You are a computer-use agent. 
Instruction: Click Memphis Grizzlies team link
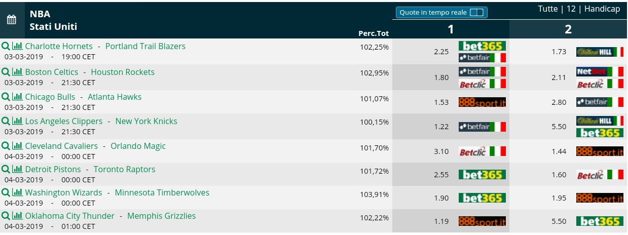[161, 216]
